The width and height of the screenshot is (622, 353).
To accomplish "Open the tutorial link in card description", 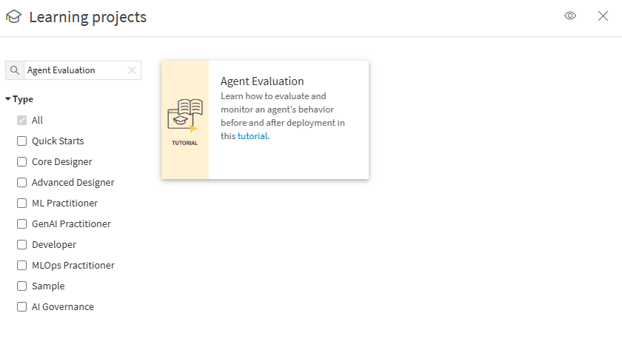I will [x=252, y=136].
